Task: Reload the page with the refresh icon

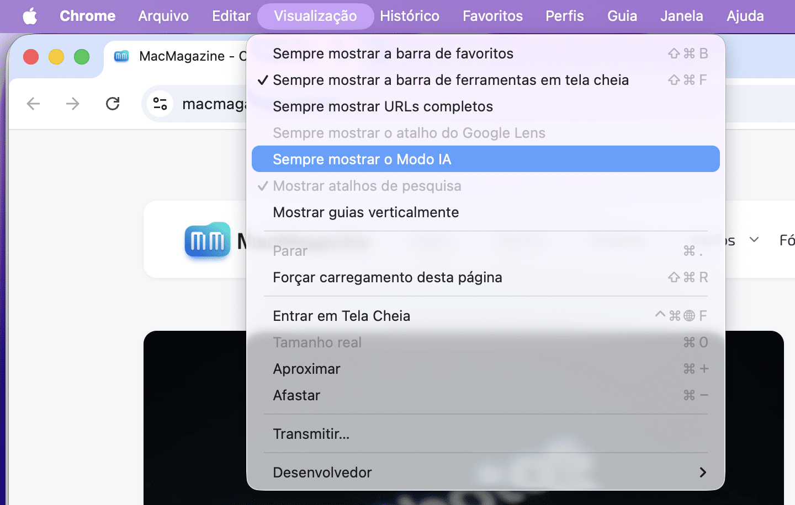Action: click(113, 104)
